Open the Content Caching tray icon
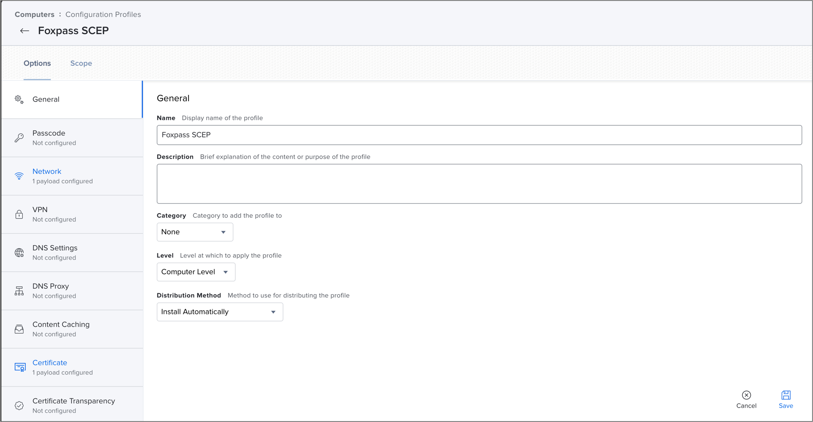813x422 pixels. (19, 329)
